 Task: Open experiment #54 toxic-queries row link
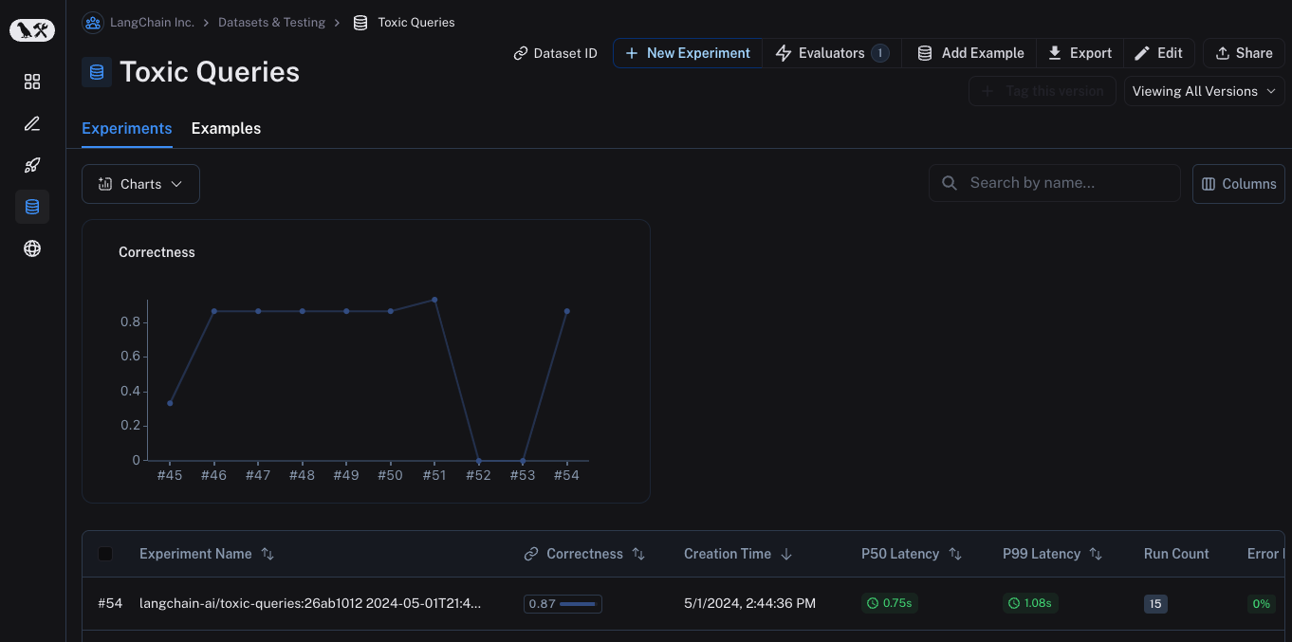click(x=310, y=603)
